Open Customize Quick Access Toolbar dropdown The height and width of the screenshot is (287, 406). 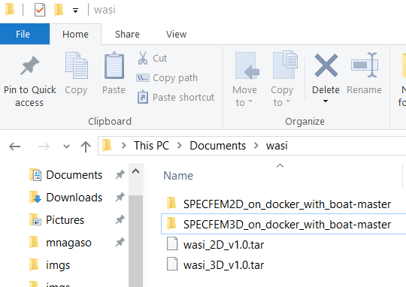(x=75, y=11)
